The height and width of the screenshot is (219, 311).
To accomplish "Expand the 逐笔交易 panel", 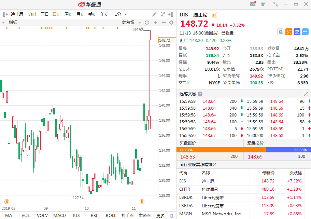I will (306, 94).
